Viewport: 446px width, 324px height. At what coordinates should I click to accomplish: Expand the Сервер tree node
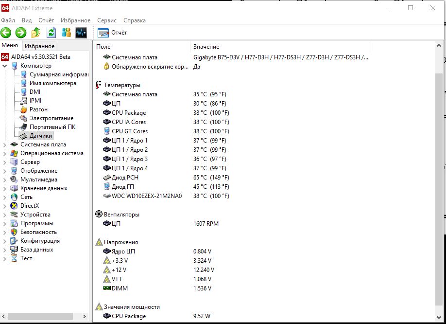point(4,162)
